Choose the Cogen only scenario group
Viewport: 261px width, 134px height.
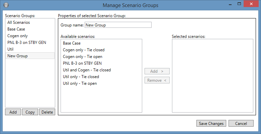(x=17, y=36)
